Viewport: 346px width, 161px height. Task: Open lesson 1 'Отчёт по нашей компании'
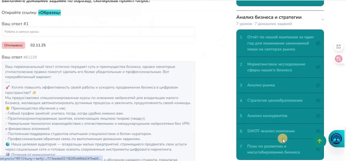click(280, 43)
